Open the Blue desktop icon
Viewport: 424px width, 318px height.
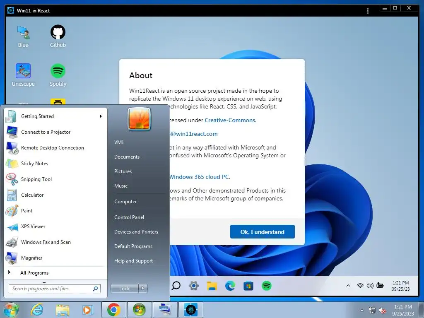(23, 36)
